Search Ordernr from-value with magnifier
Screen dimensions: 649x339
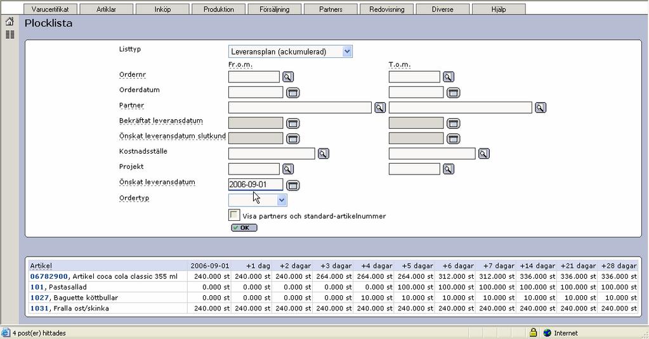point(287,77)
